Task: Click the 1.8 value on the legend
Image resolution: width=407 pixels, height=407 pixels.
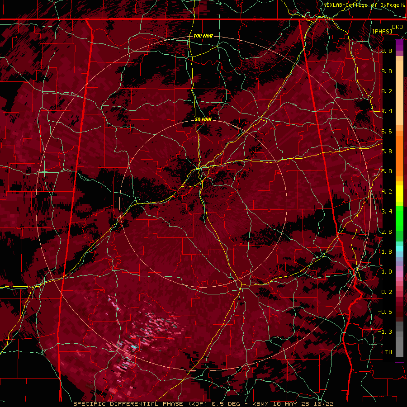Action: (x=387, y=252)
